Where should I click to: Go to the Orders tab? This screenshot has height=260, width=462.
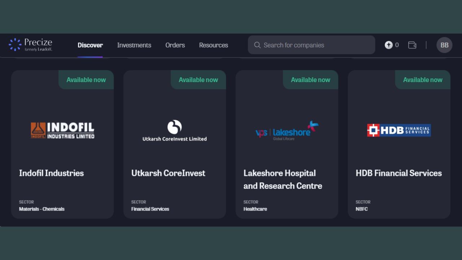[x=175, y=45]
